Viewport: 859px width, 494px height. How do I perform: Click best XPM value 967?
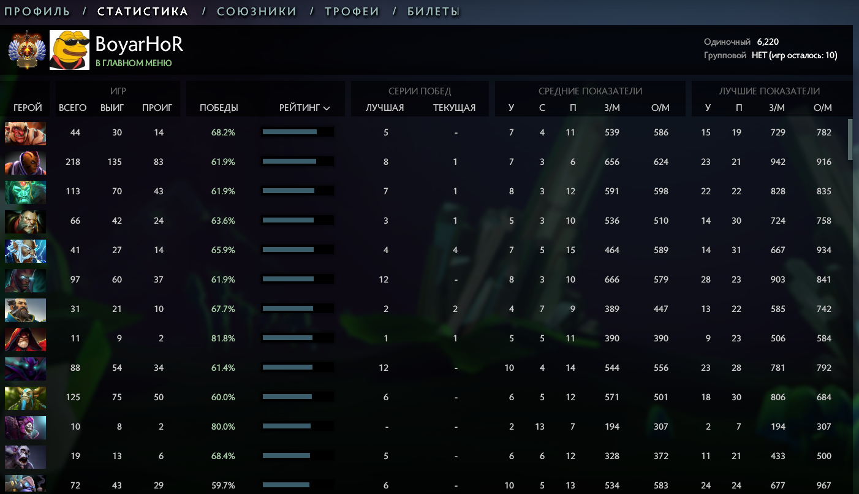pos(824,485)
